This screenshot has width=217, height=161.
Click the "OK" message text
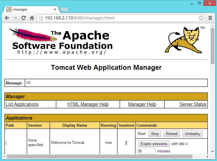pyautogui.click(x=28, y=83)
